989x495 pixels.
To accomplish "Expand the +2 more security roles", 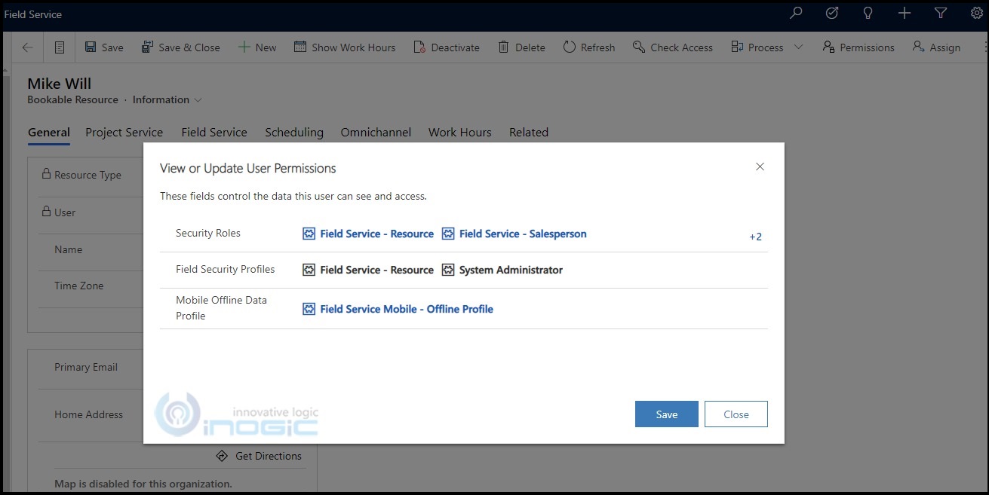I will tap(755, 237).
